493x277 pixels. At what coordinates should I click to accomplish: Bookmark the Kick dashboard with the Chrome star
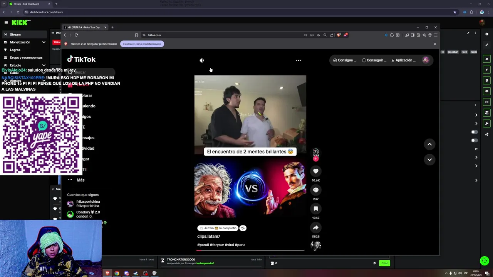[455, 12]
